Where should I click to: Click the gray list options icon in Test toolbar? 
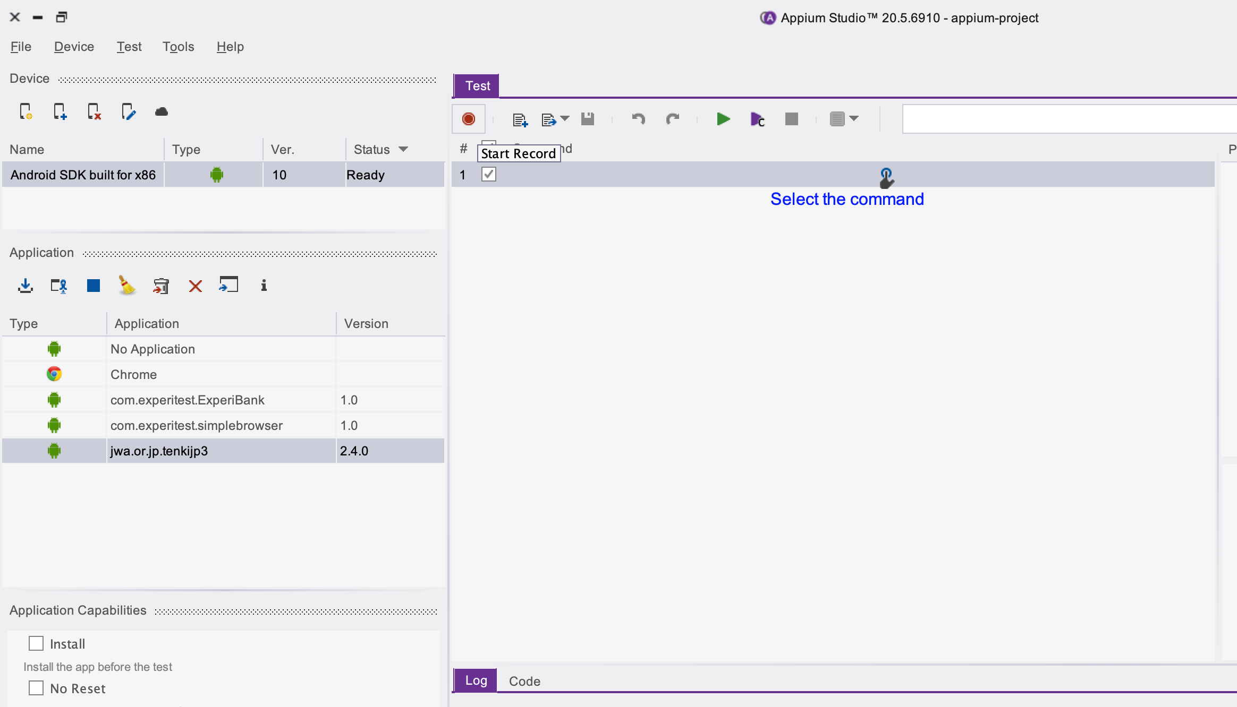pos(837,119)
